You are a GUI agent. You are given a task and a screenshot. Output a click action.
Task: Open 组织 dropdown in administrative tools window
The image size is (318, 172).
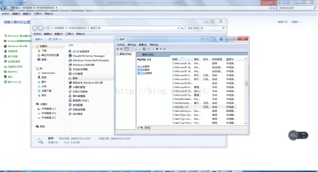click(39, 39)
